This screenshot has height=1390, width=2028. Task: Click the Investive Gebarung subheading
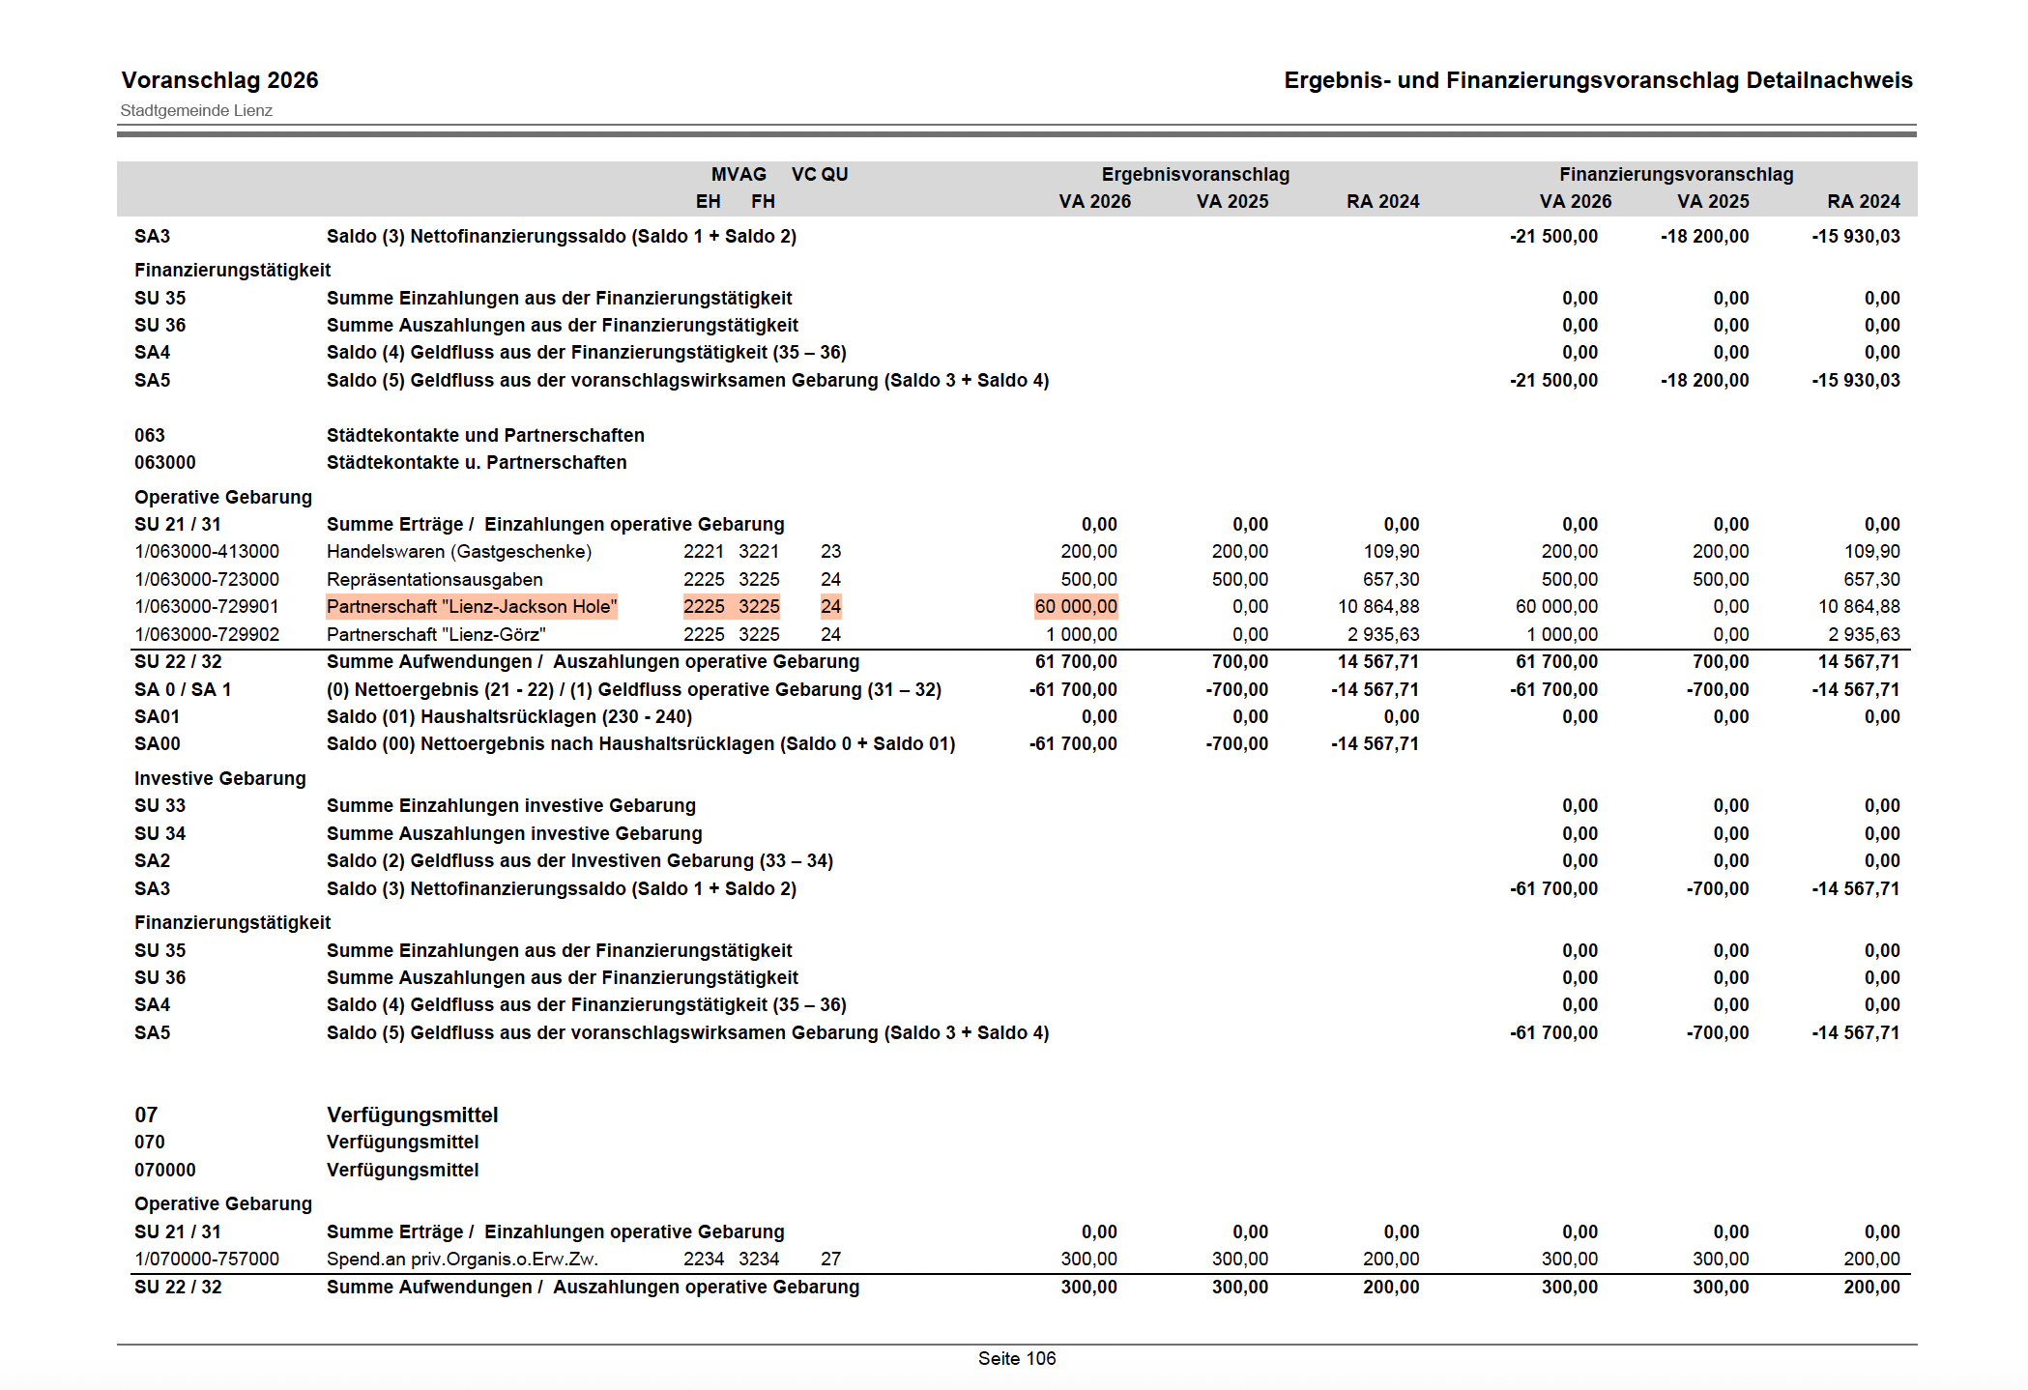click(x=219, y=779)
